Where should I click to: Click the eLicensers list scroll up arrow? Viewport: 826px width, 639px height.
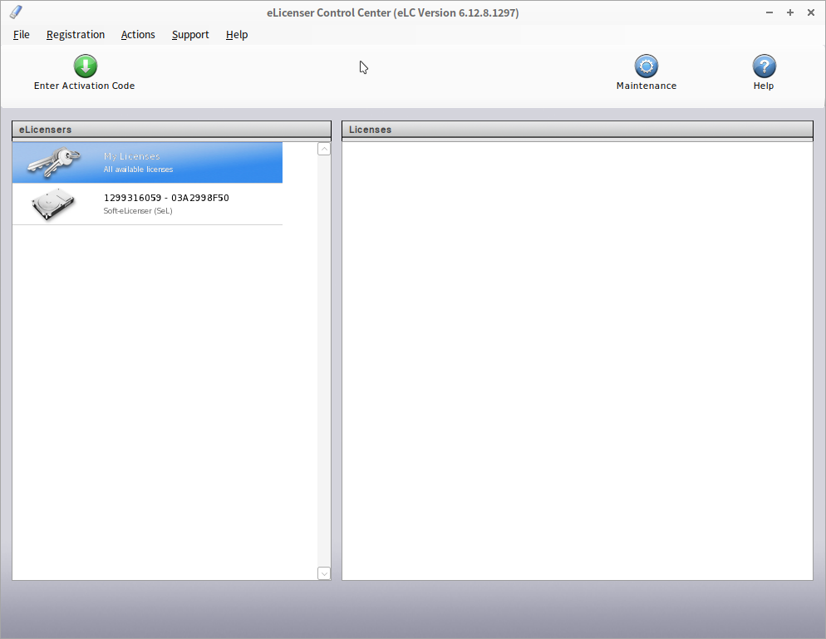click(x=324, y=149)
